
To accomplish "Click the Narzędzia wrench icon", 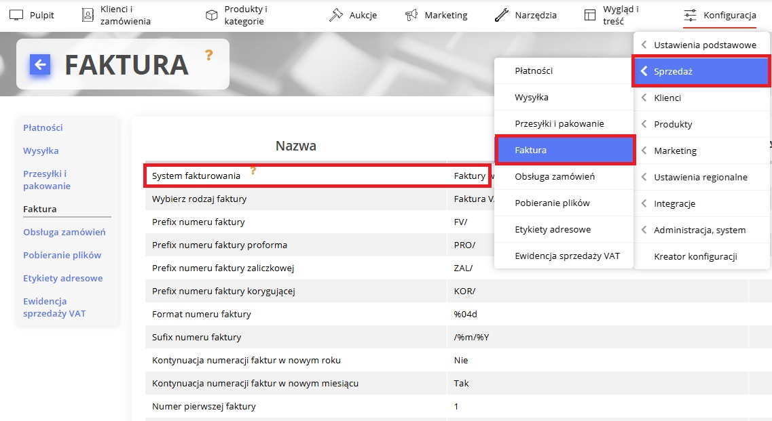I will tap(501, 15).
